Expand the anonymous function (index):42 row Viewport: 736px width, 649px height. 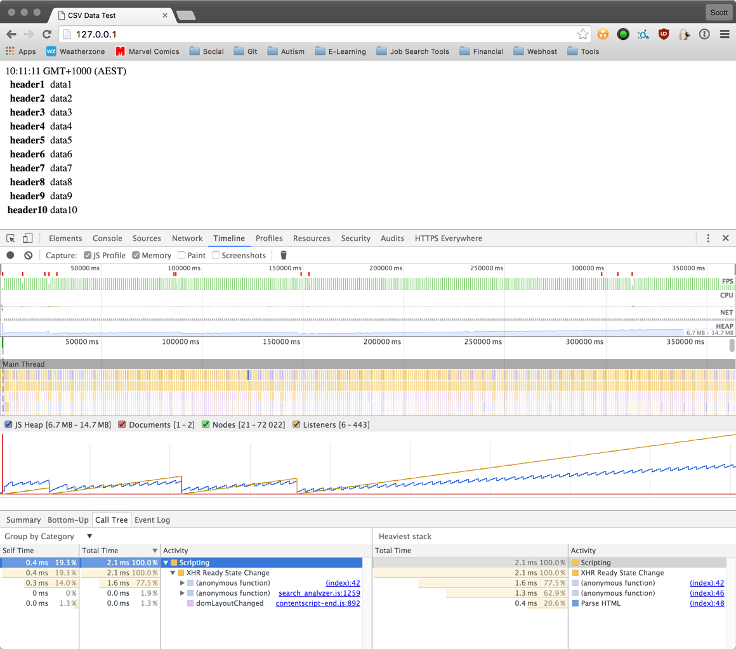click(x=182, y=583)
